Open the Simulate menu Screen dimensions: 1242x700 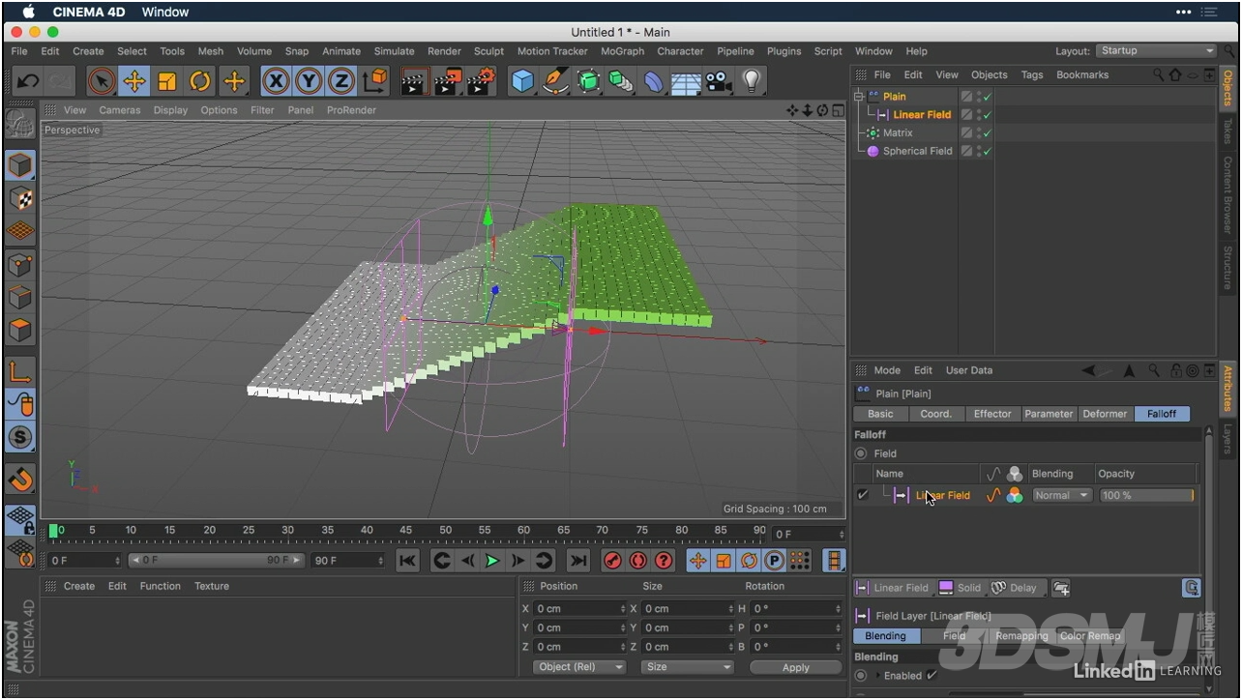point(394,51)
